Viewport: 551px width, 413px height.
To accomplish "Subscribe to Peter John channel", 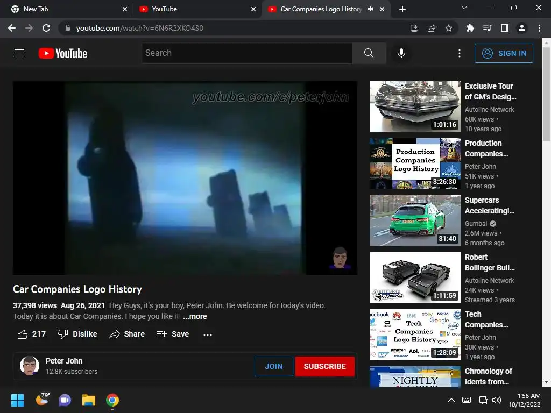I will [324, 366].
